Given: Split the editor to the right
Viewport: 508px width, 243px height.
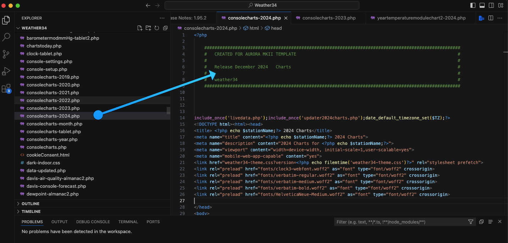Looking at the screenshot, I should point(491,18).
